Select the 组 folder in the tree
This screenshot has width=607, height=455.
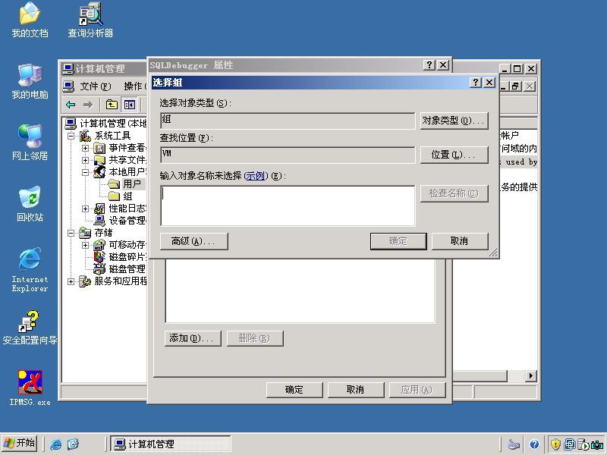click(x=127, y=196)
